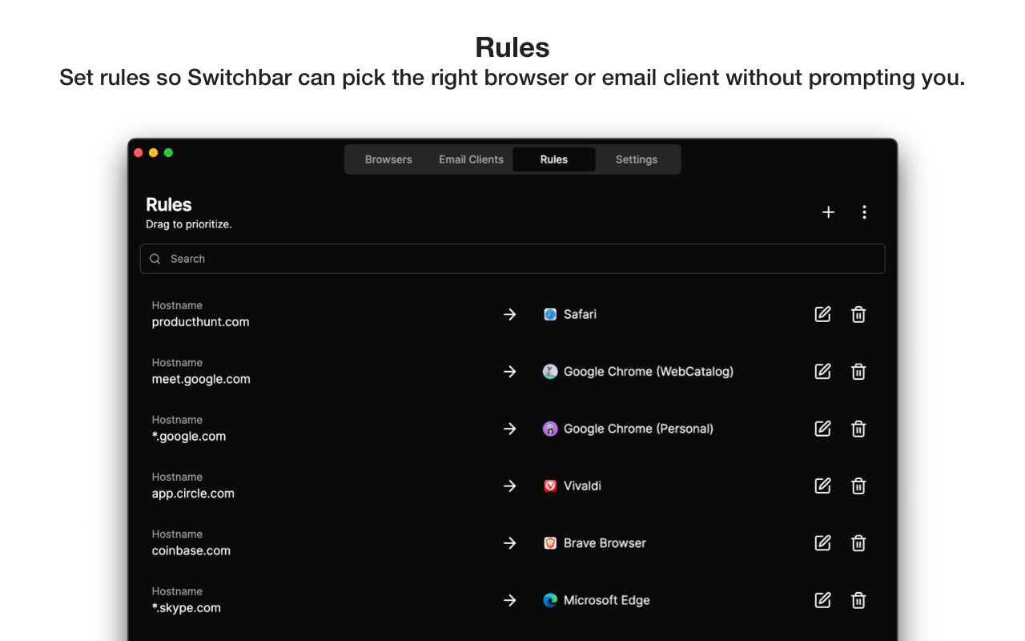
Task: Select the *.google.com hostname text
Action: (189, 437)
